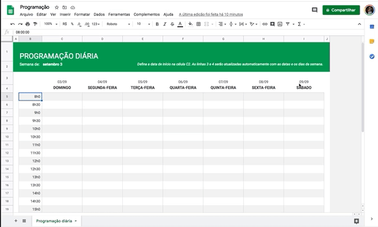Open the Google account avatar
Viewport: 378px width, 227px height.
tap(369, 10)
